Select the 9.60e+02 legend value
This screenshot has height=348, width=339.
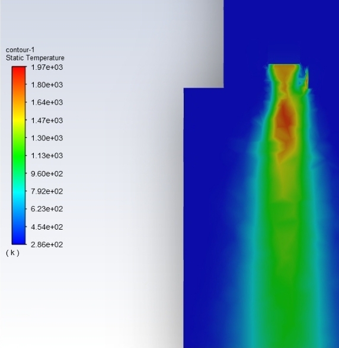pyautogui.click(x=47, y=173)
